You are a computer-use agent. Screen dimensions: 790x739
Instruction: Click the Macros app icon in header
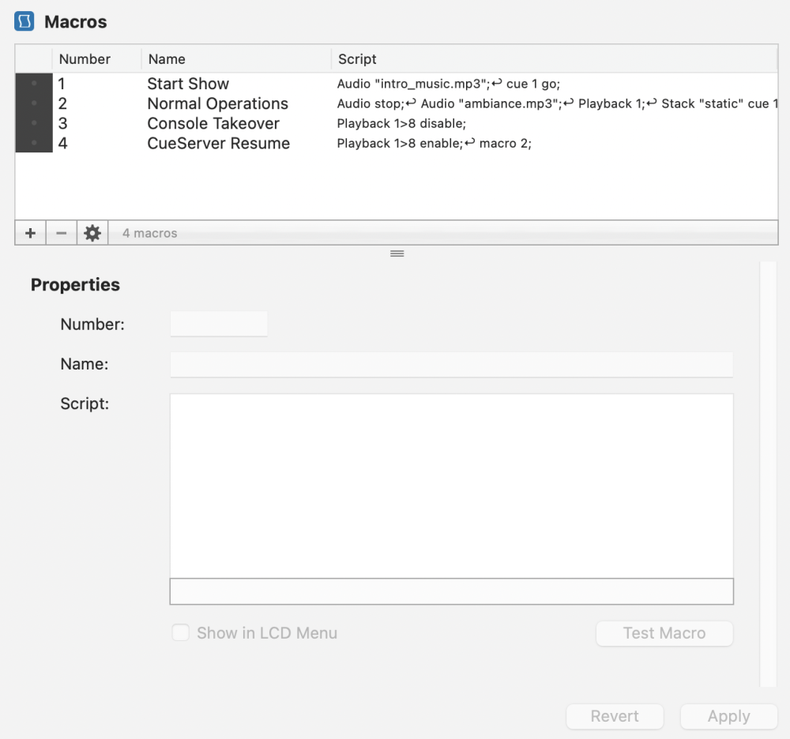[24, 22]
